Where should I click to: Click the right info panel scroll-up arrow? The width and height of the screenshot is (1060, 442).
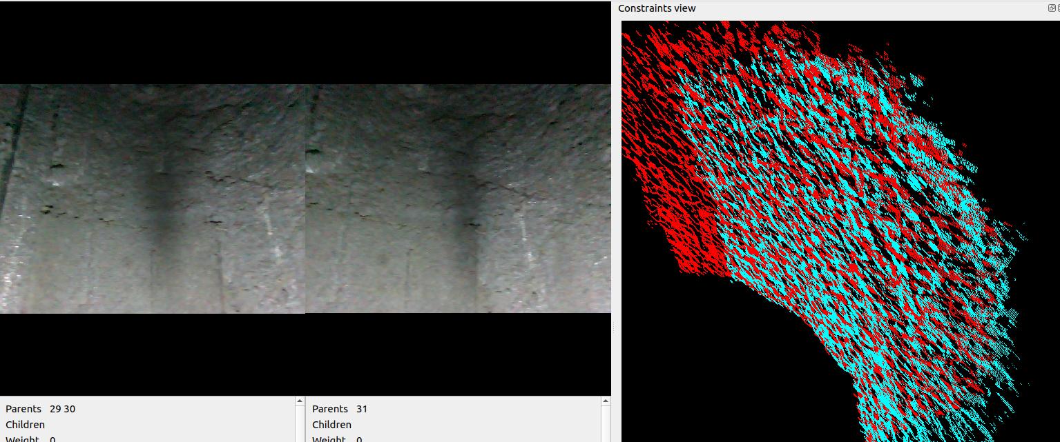point(606,401)
